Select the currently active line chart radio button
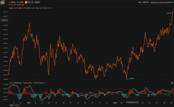 coord(17,2)
